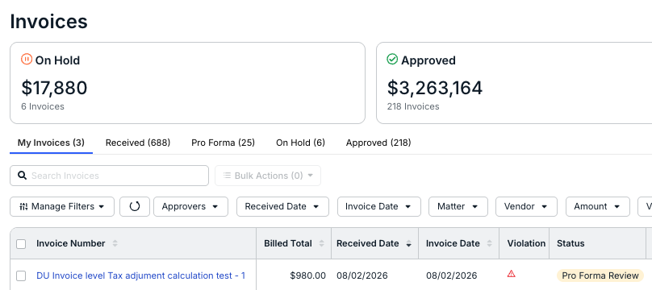
Task: Click the Invoices page heading
Action: [48, 21]
